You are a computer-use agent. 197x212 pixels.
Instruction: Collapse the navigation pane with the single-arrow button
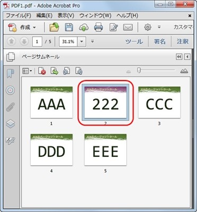(x=187, y=57)
